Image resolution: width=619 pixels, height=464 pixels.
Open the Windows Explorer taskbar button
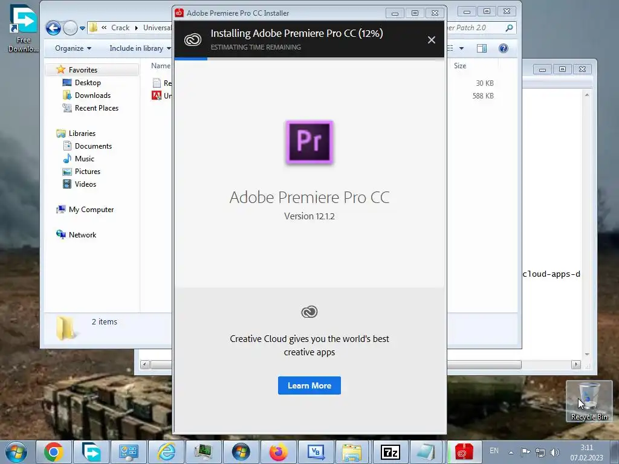pos(352,452)
